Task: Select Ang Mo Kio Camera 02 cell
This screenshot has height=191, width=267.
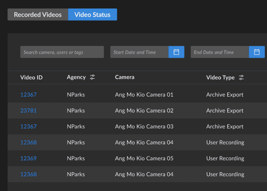Action: 144,110
